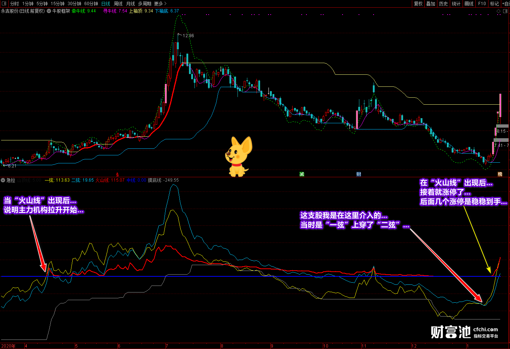Click the 标记 mark button
This screenshot has width=510, height=349.
494,4
